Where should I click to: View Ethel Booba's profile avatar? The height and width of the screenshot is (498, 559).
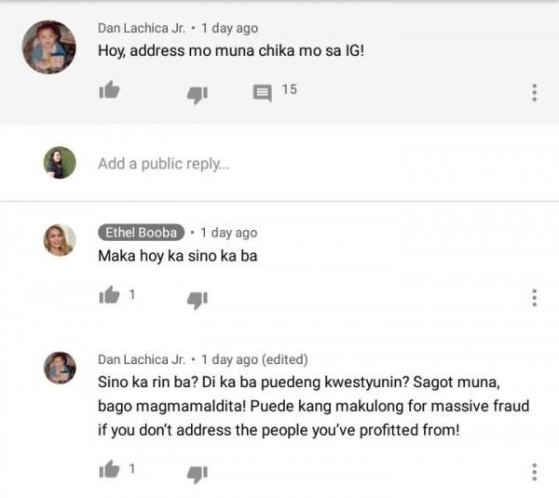click(x=60, y=240)
